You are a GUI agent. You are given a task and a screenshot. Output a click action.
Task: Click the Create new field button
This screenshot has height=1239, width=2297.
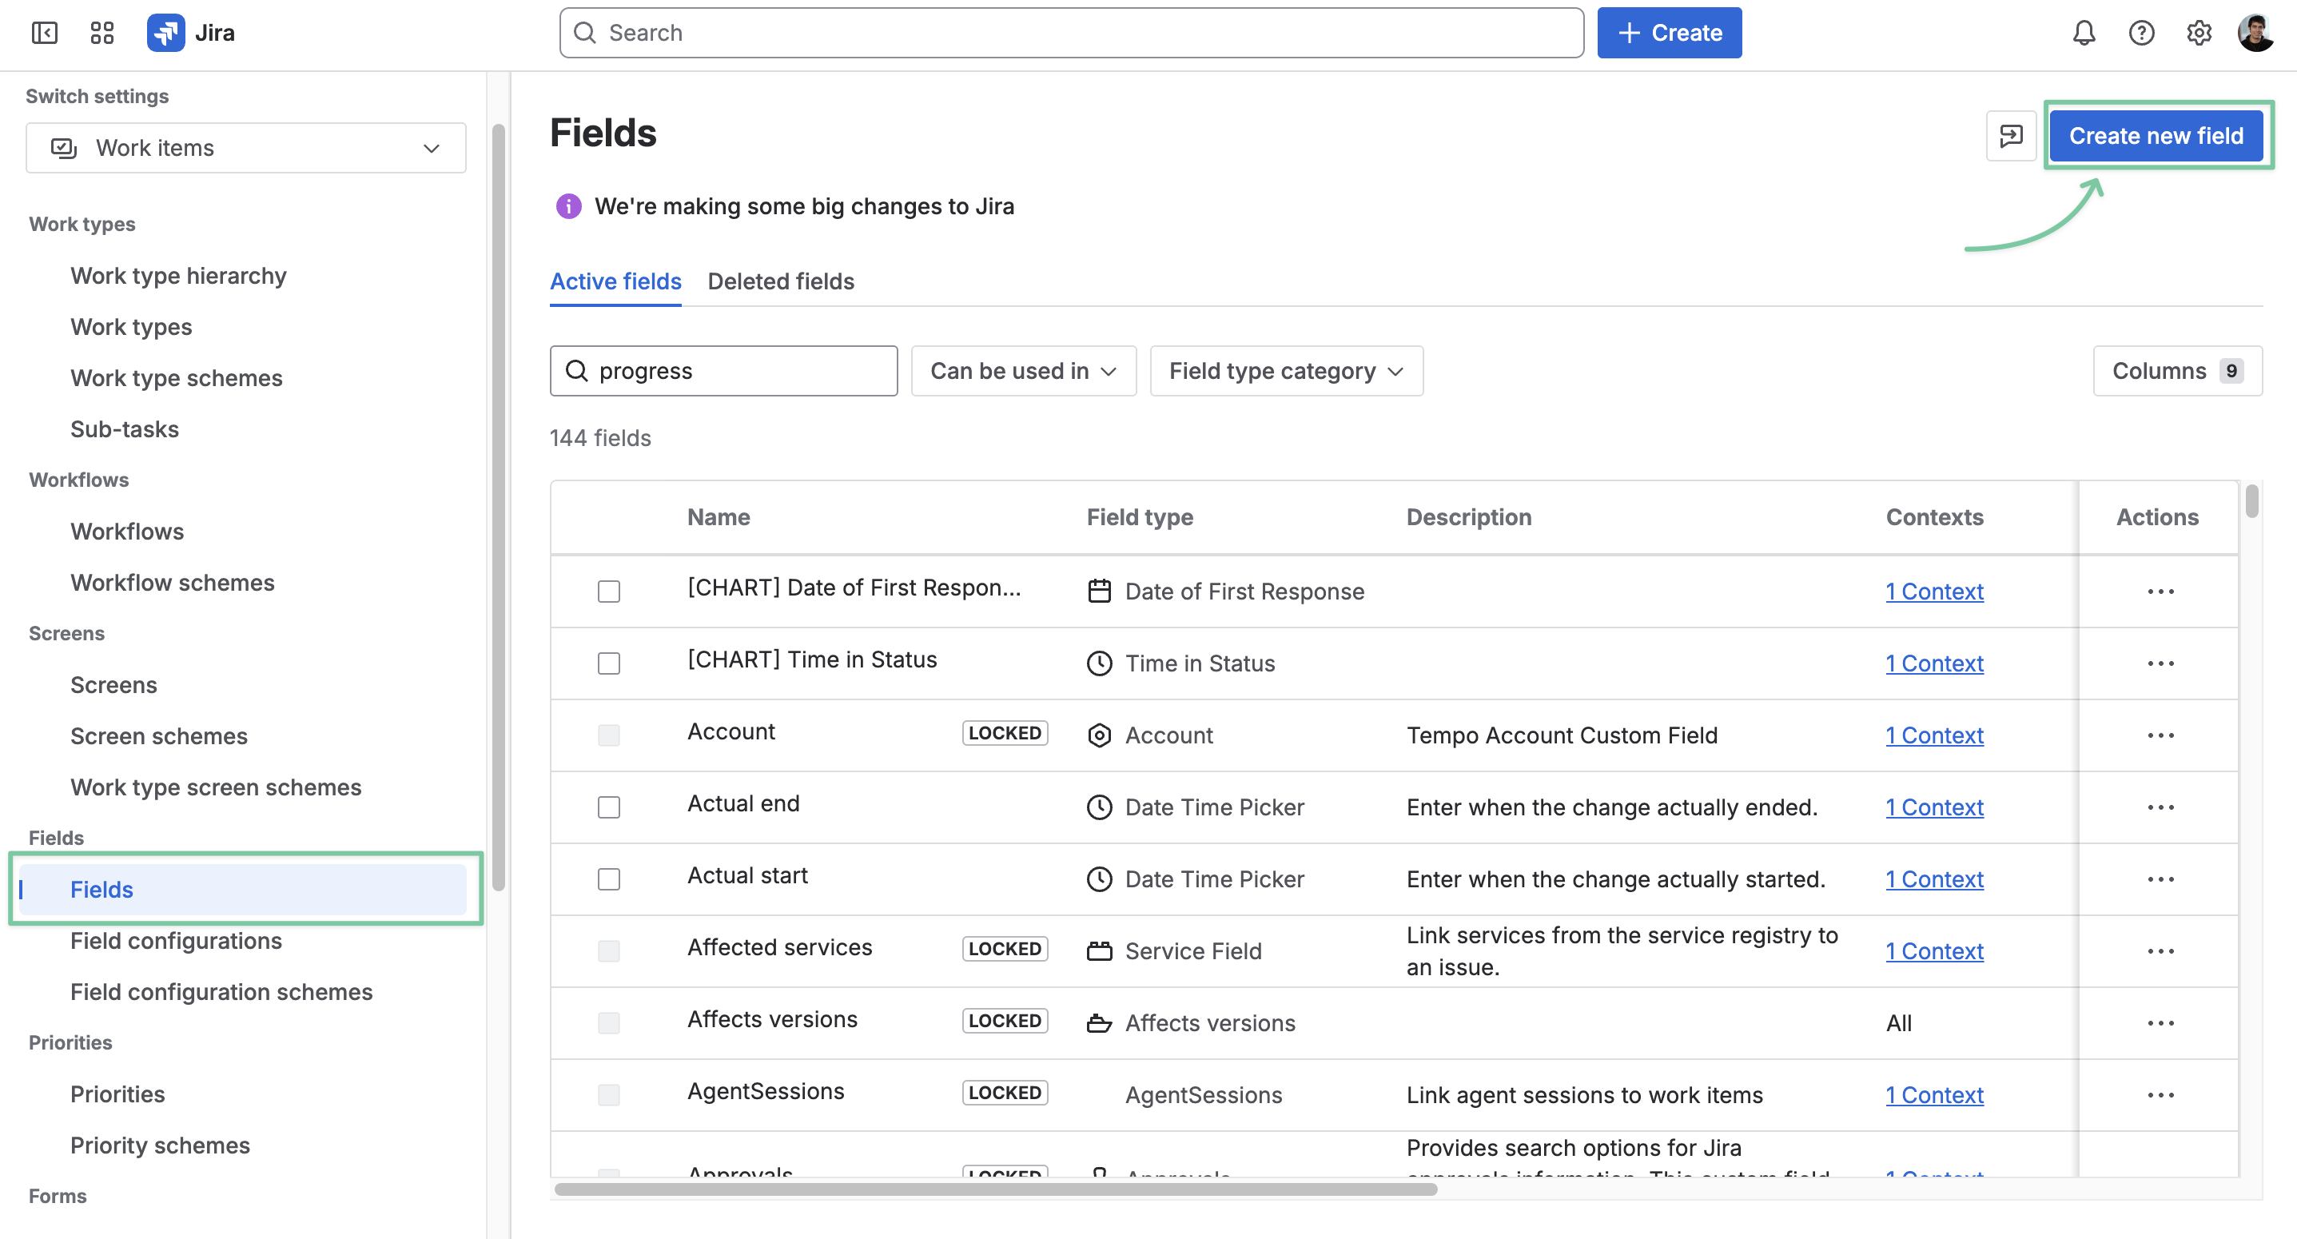click(2156, 136)
